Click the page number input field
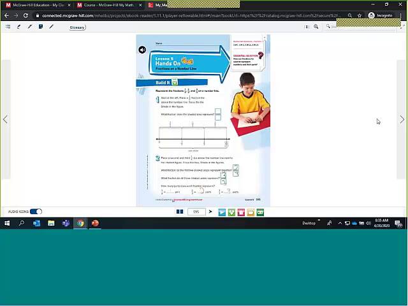Image resolution: width=408 pixels, height=306 pixels. tap(196, 212)
